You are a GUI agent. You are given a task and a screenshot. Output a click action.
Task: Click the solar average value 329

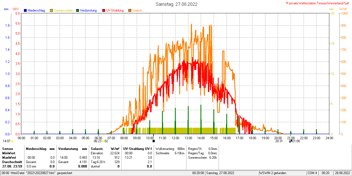pos(117,162)
